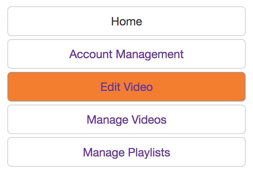This screenshot has height=176, width=253.
Task: Select the orange Edit Video item
Action: coord(126,87)
